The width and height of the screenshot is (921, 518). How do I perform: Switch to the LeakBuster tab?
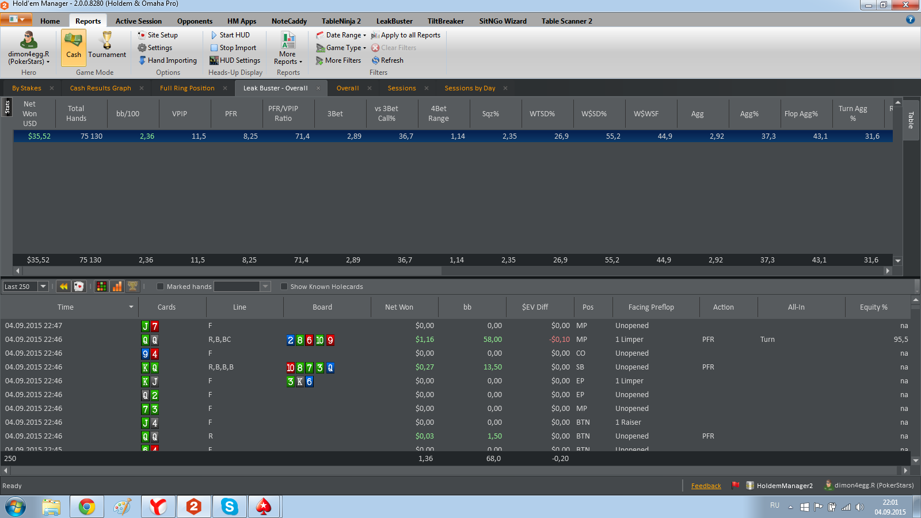(394, 21)
